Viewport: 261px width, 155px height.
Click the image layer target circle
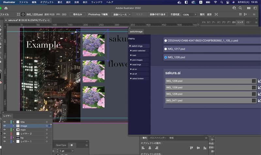47,126
